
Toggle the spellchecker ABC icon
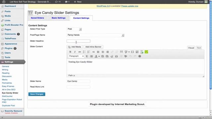click(126, 52)
